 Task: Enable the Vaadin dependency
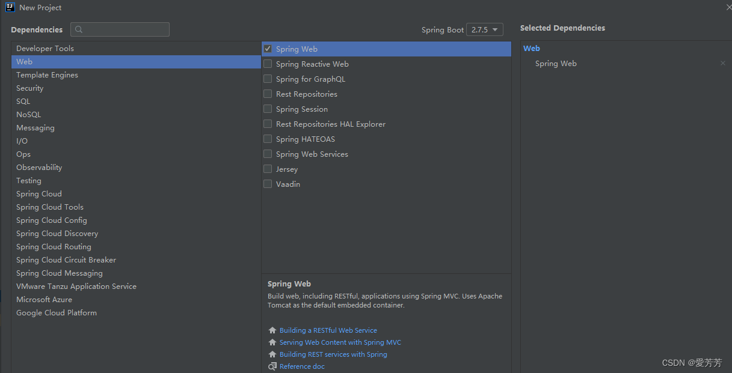coord(267,184)
